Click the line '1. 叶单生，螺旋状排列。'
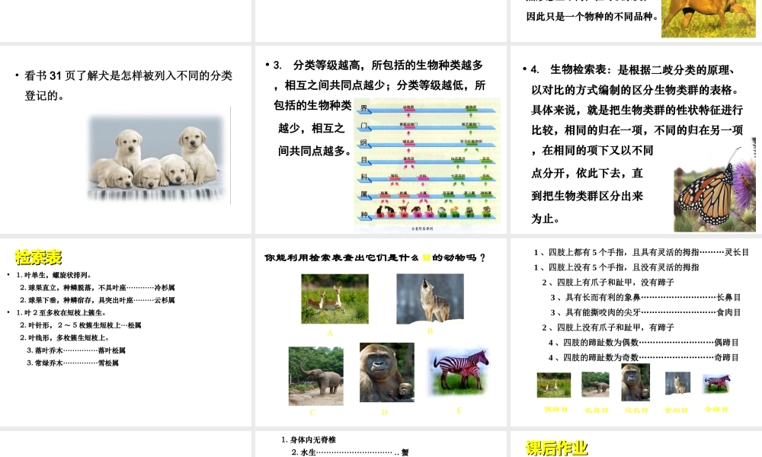 click(54, 275)
